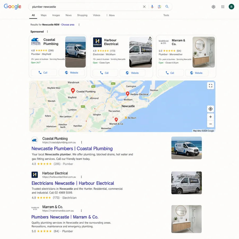Start voice search with microphone icon
The width and height of the screenshot is (239, 239).
click(152, 7)
